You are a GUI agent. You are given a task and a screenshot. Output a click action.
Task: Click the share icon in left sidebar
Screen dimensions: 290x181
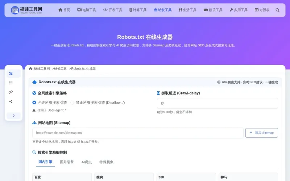tap(11, 101)
